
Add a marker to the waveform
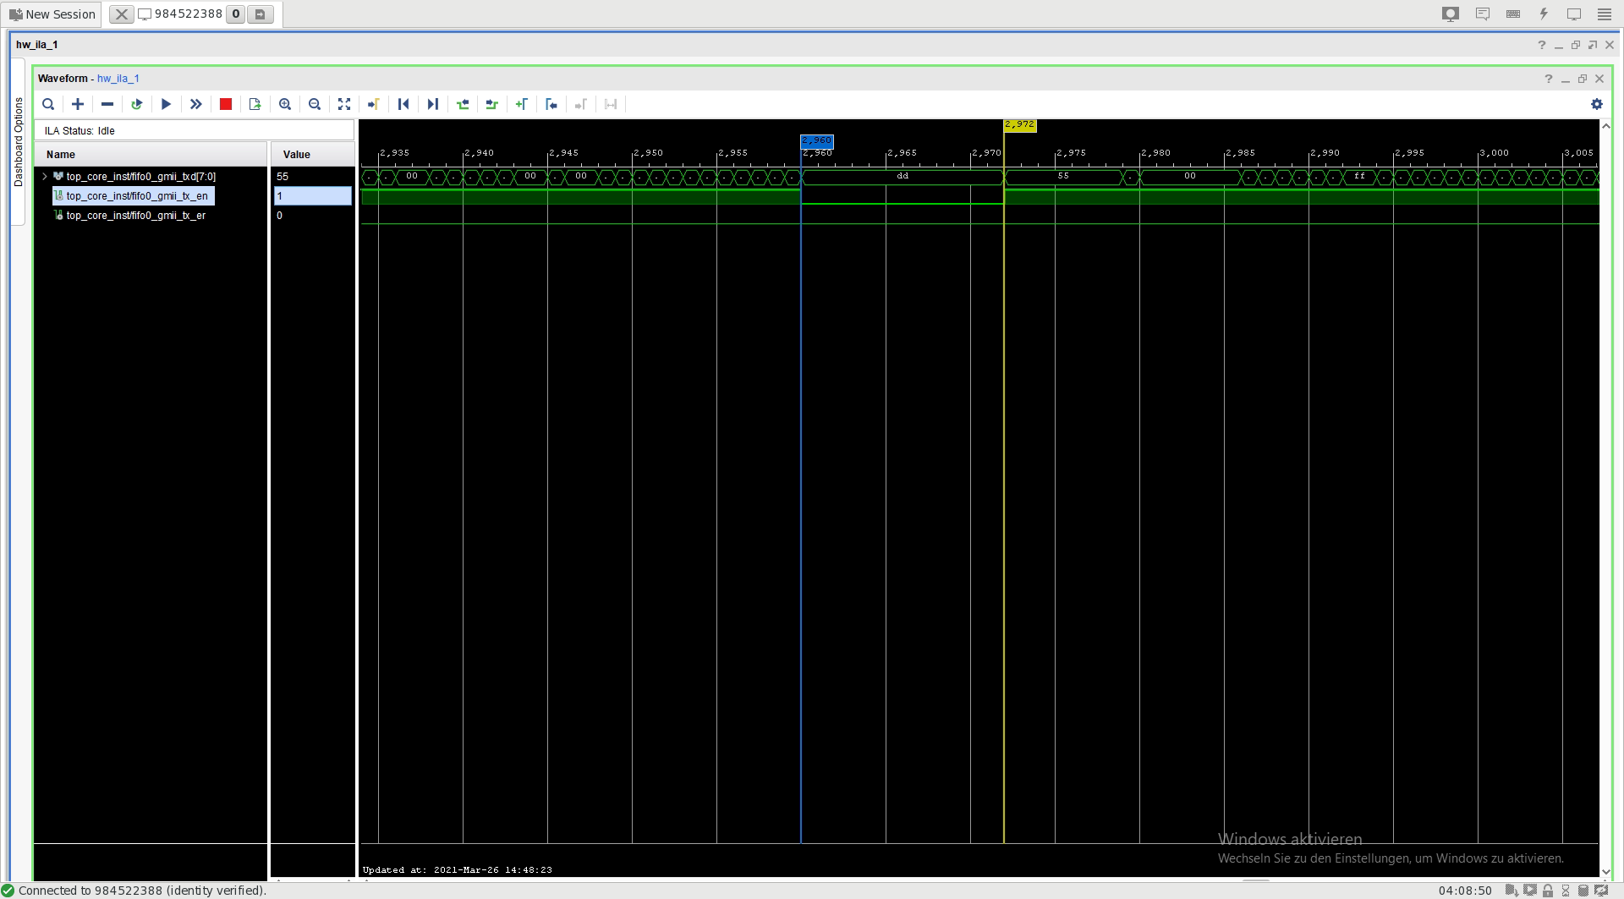522,104
